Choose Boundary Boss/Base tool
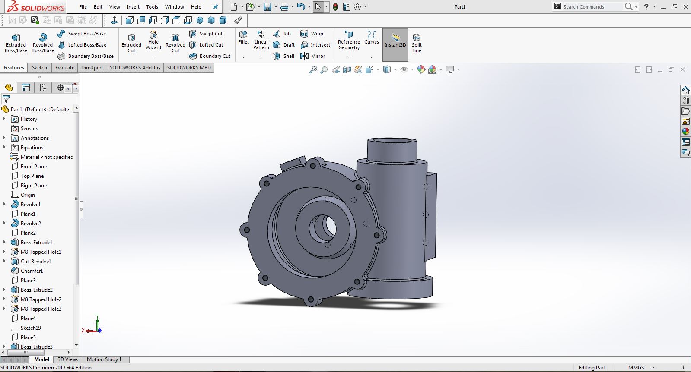Viewport: 691px width, 372px height. (86, 56)
